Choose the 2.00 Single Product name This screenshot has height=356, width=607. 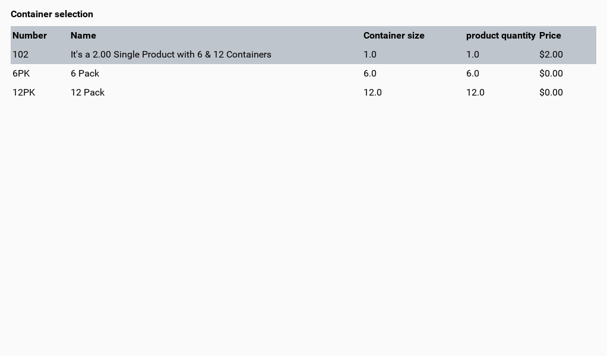[x=171, y=55]
